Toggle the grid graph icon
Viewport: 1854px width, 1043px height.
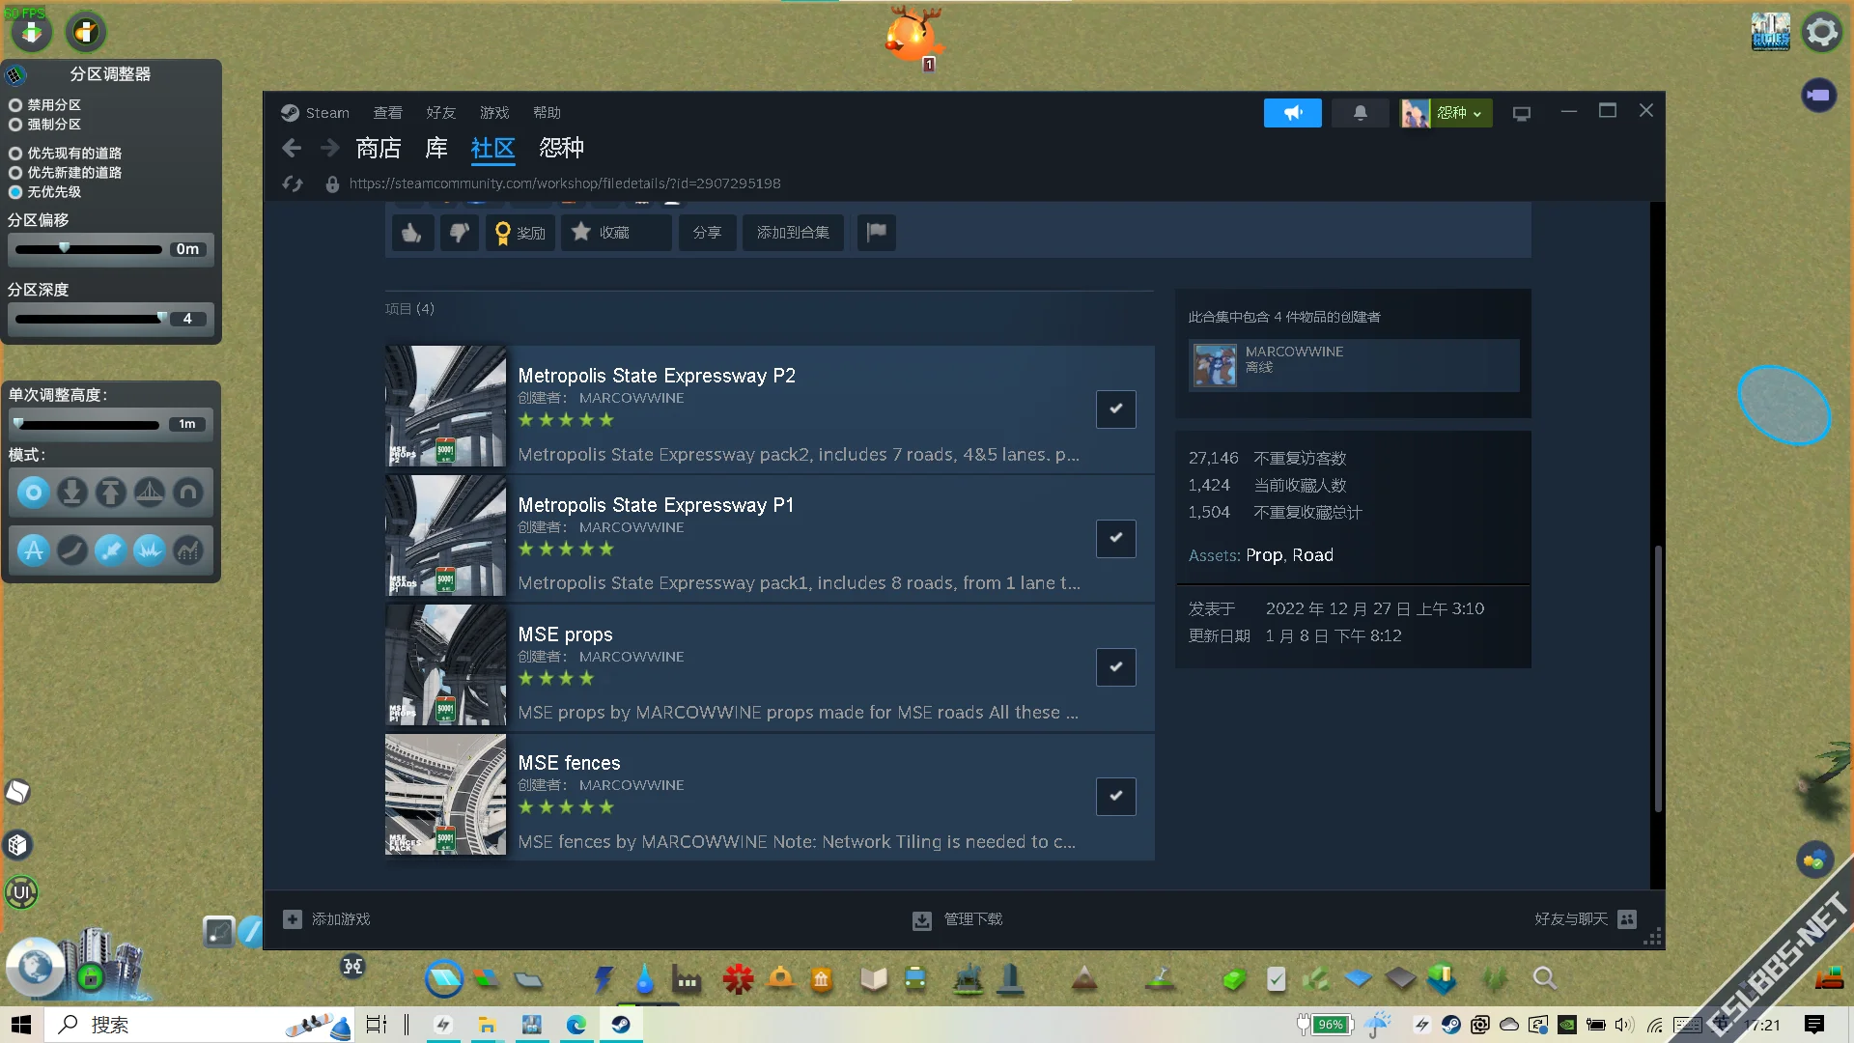coord(188,550)
